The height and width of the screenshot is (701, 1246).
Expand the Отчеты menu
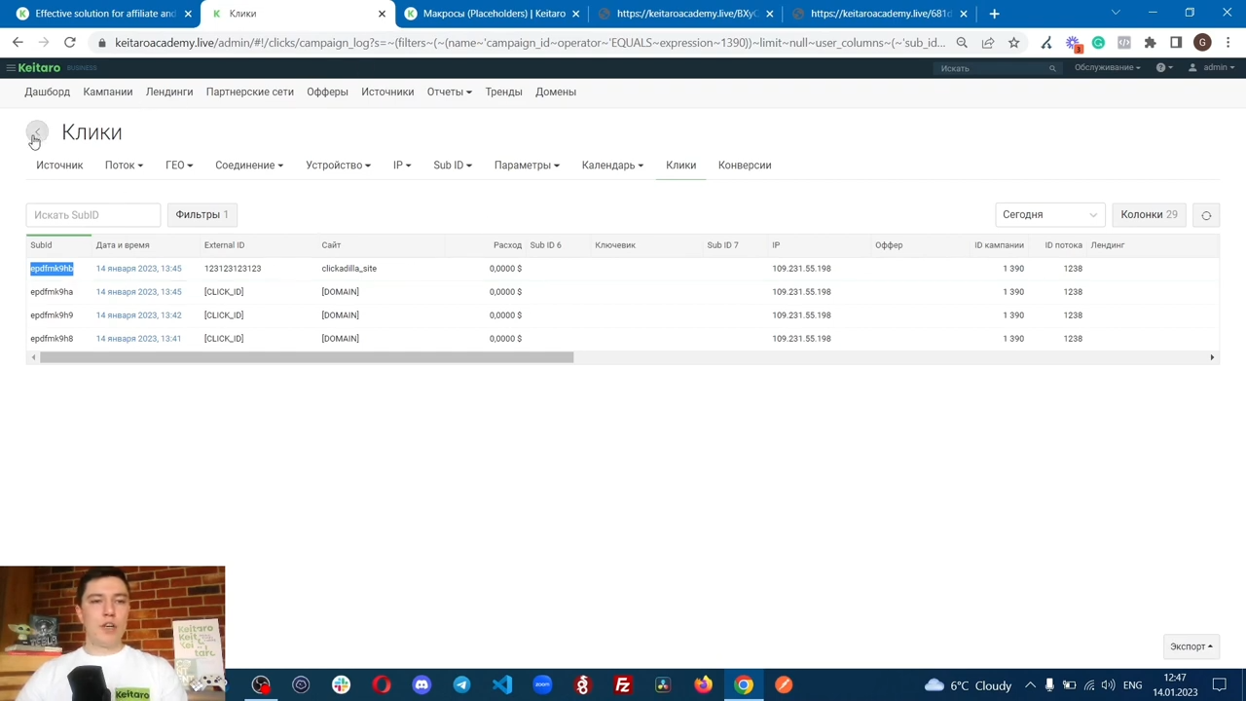click(449, 92)
